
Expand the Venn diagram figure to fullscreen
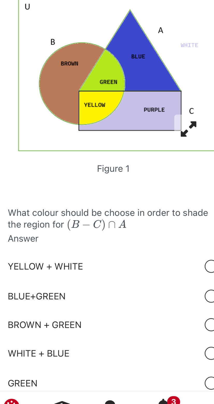(189, 129)
